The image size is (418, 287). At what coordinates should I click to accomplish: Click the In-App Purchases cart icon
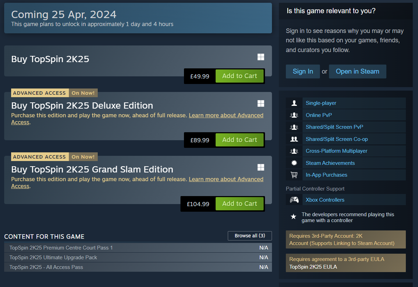(294, 175)
